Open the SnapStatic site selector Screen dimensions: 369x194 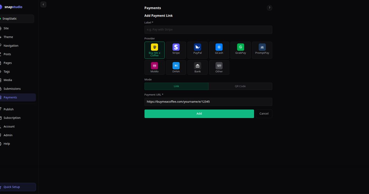17,19
